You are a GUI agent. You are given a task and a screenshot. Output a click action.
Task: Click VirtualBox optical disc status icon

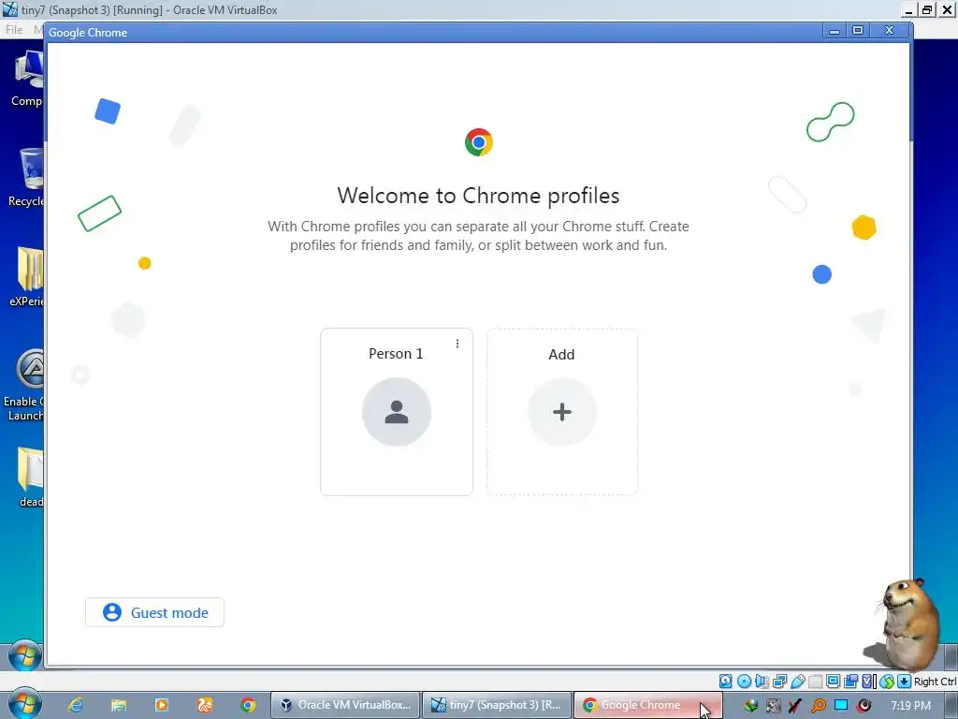744,682
